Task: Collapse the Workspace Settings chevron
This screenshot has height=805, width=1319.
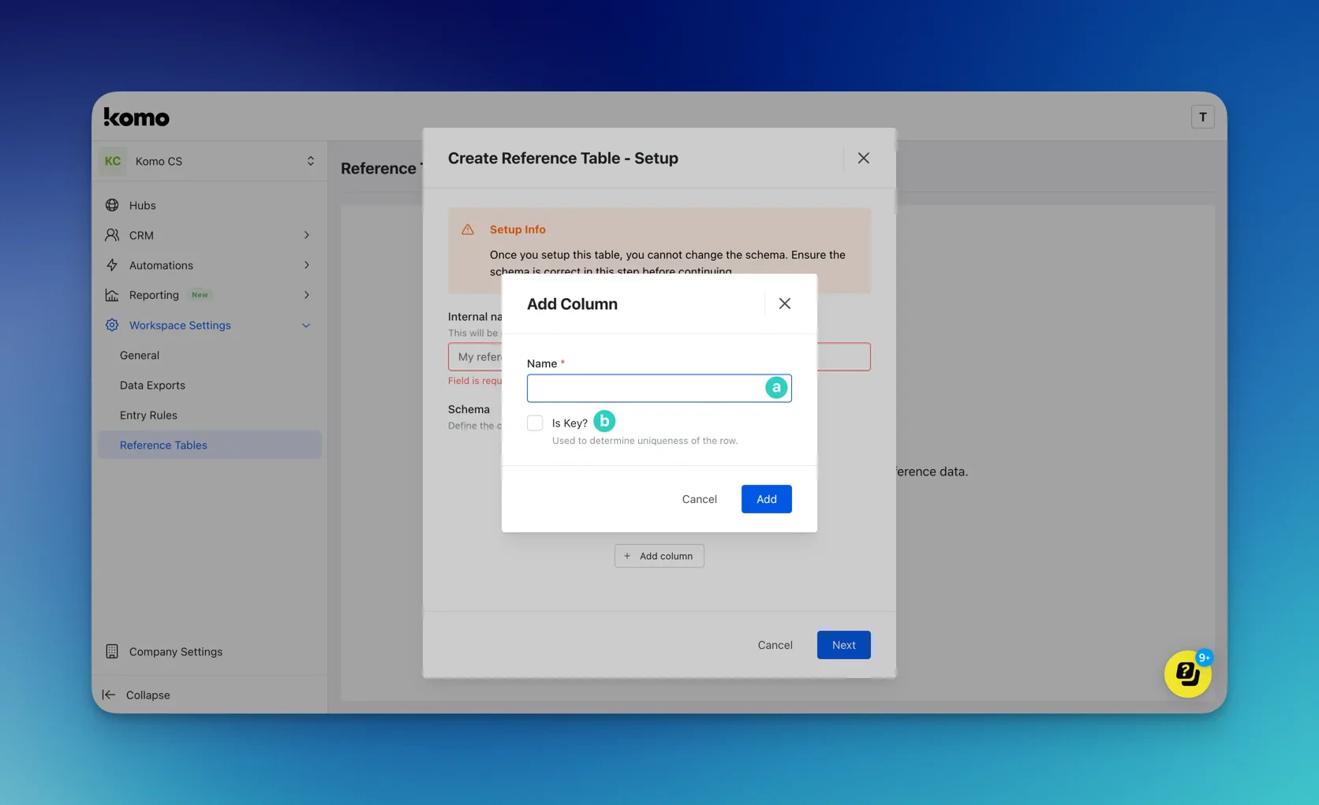Action: 306,326
